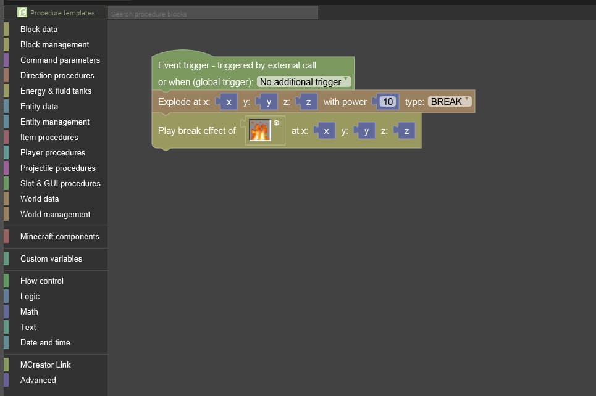Click the z variable in the Play break effect block
The image size is (596, 396).
(x=406, y=131)
